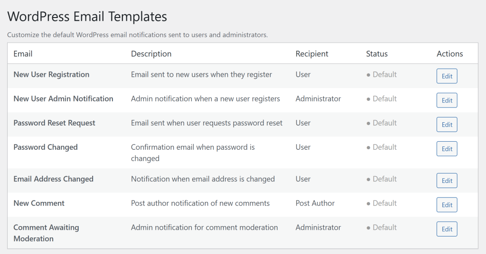Click Default status in Comment Awaiting Moderation row

point(382,227)
